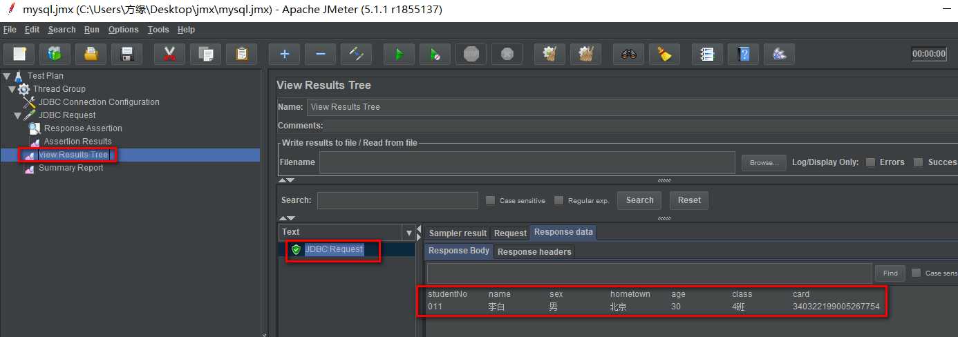958x337 pixels.
Task: Click the last toolbar icon after Help
Action: 779,54
